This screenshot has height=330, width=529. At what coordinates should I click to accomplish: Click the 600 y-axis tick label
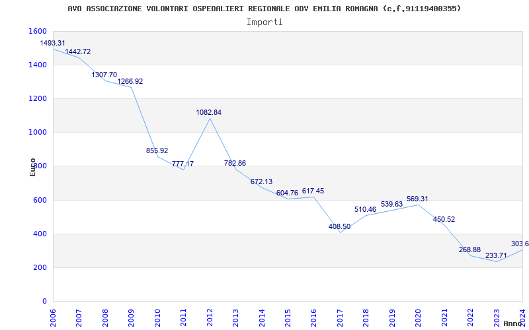tap(40, 200)
